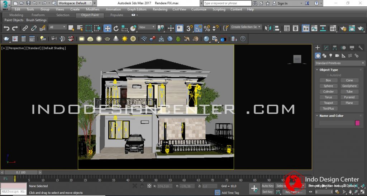Open the pink object color swatch
Image resolution: width=367 pixels, height=196 pixels.
tap(357, 123)
